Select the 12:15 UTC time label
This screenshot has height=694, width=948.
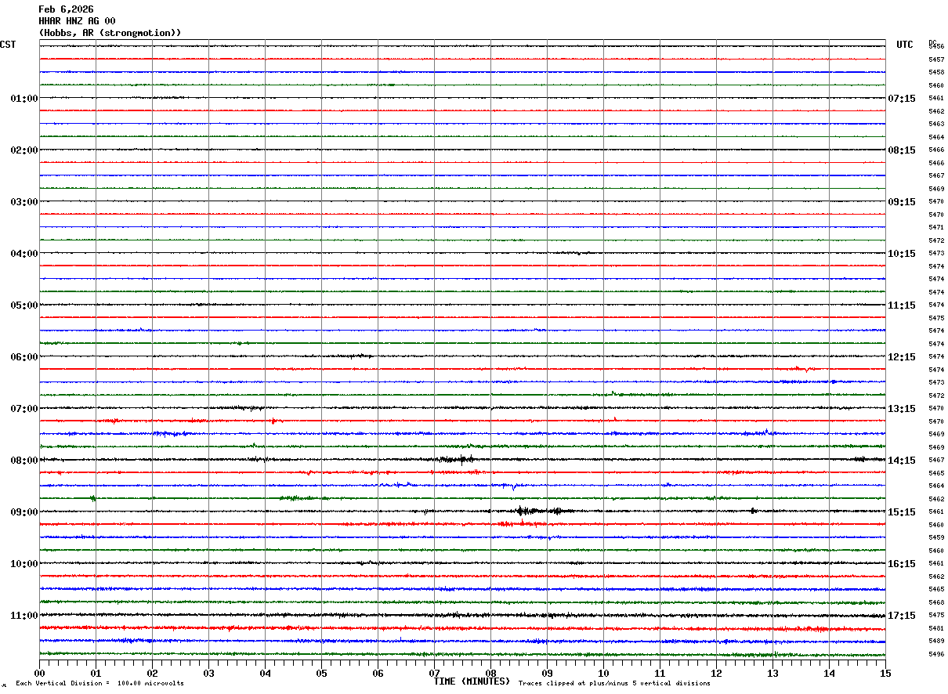(902, 357)
